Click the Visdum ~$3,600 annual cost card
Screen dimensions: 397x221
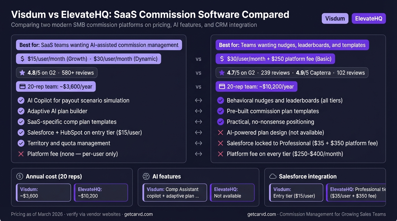pos(44,193)
